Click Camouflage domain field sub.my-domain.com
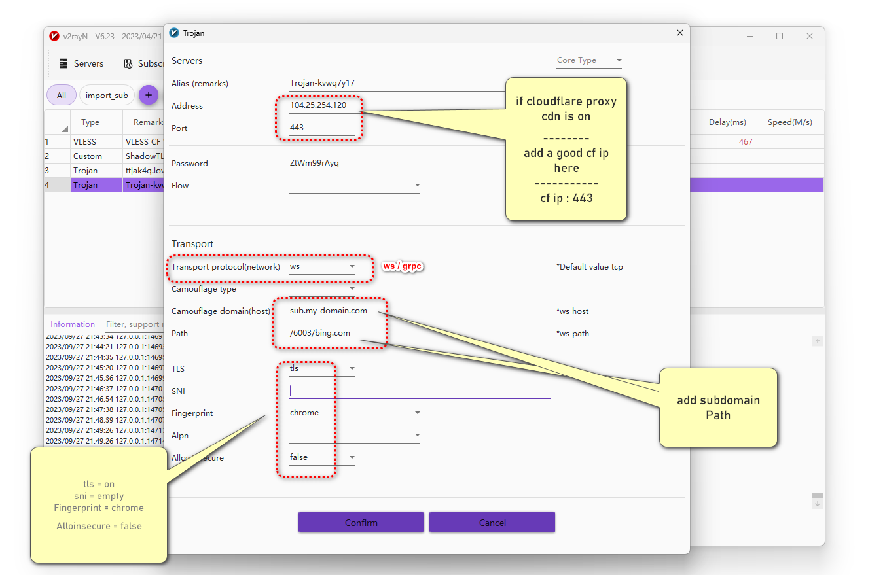 tap(420, 311)
